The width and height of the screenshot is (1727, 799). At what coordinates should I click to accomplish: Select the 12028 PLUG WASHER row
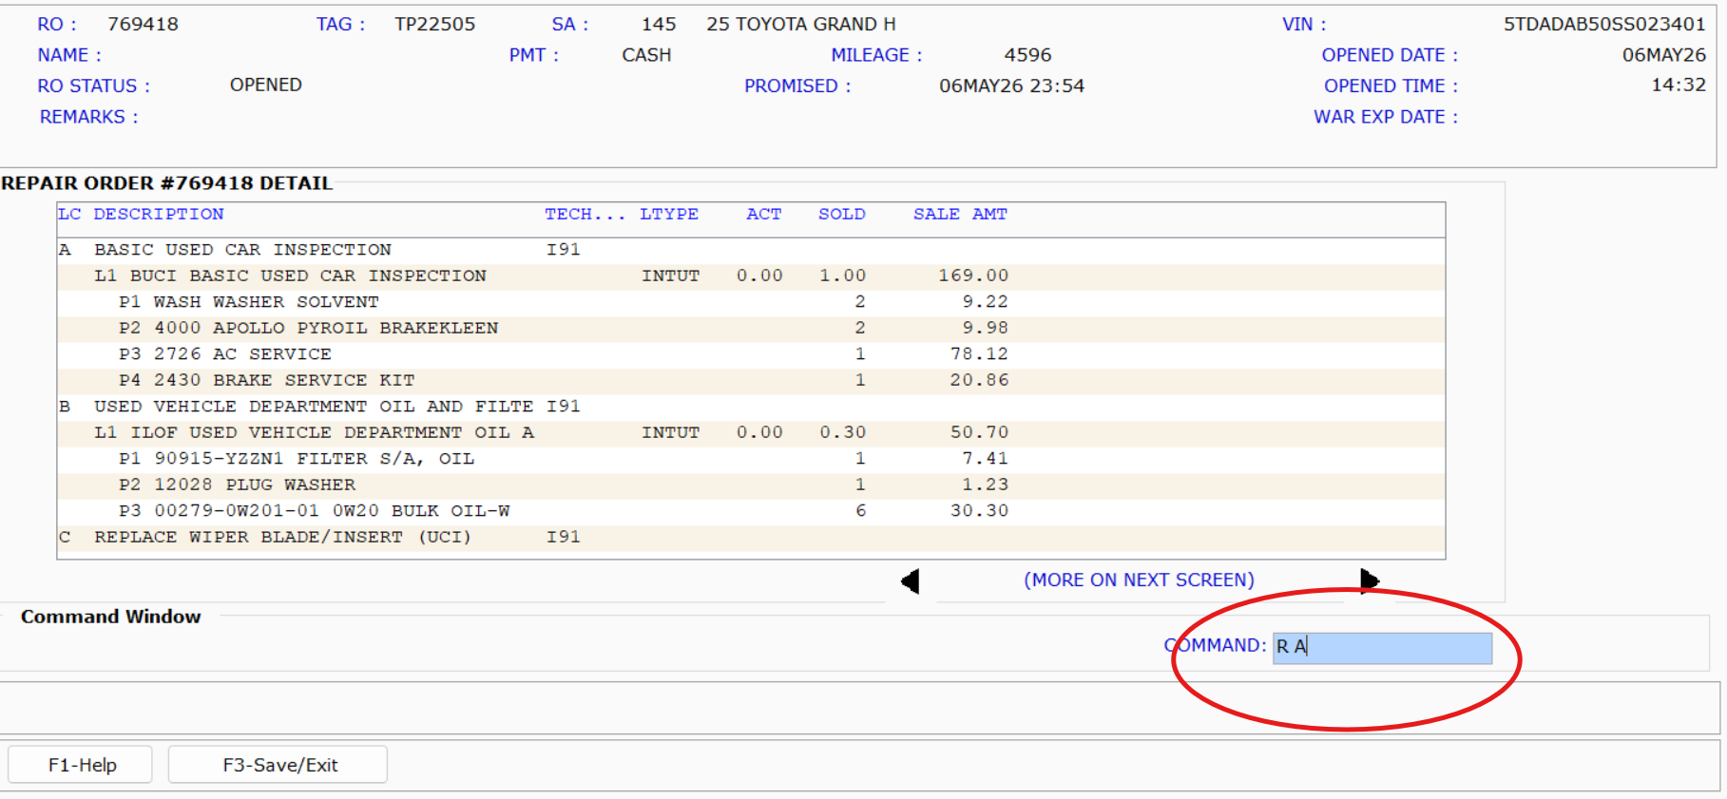coord(751,485)
